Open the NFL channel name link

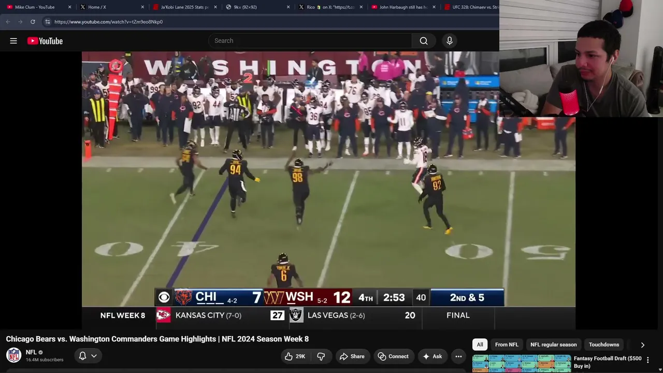[x=31, y=352]
